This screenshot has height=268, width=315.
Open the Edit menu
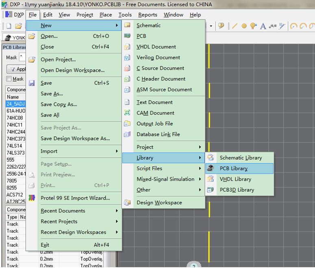pos(48,15)
